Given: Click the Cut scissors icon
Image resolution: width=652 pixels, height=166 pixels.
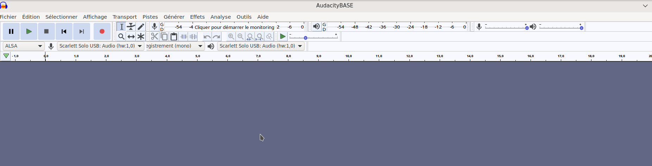Looking at the screenshot, I should tap(155, 36).
